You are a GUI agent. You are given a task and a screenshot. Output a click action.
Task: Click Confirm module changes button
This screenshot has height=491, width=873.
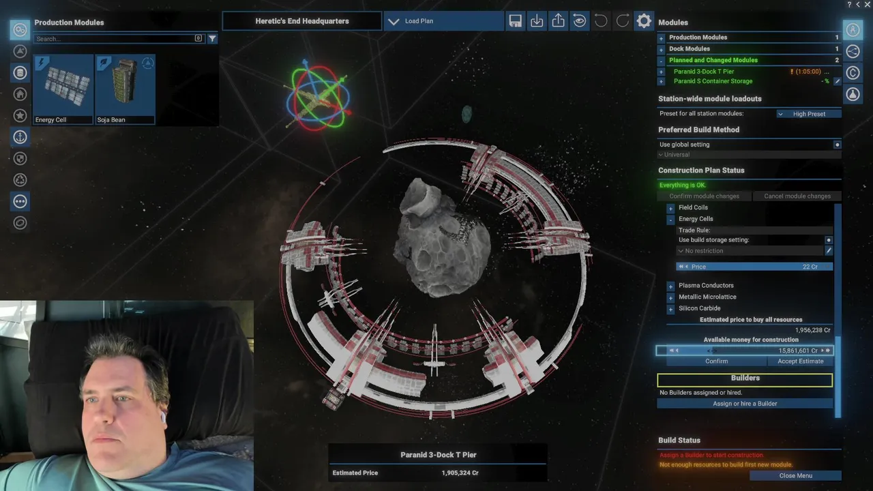click(704, 196)
